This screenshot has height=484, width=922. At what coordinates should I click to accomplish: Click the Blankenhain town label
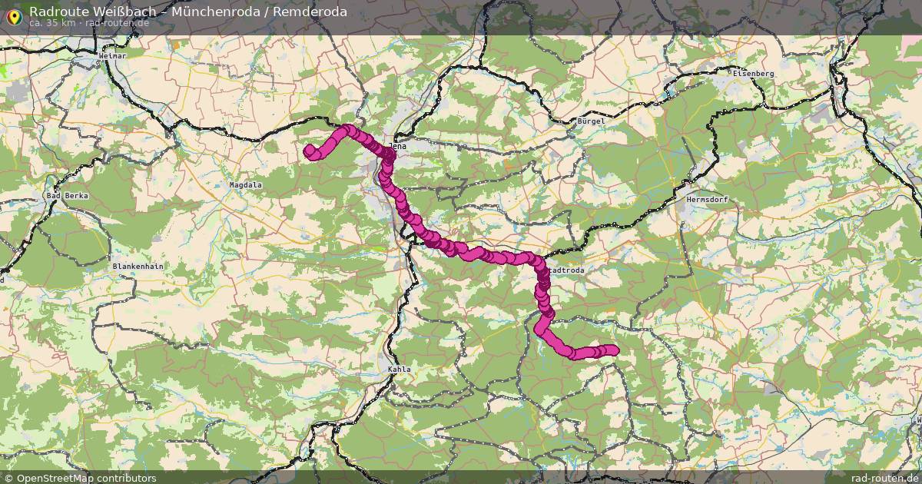click(x=138, y=266)
